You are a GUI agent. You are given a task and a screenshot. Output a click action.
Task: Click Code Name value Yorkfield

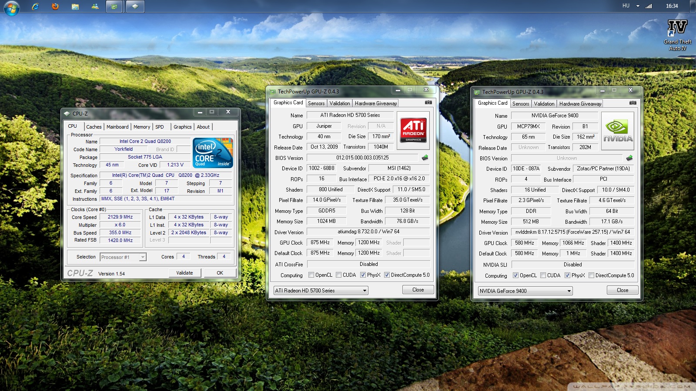124,149
